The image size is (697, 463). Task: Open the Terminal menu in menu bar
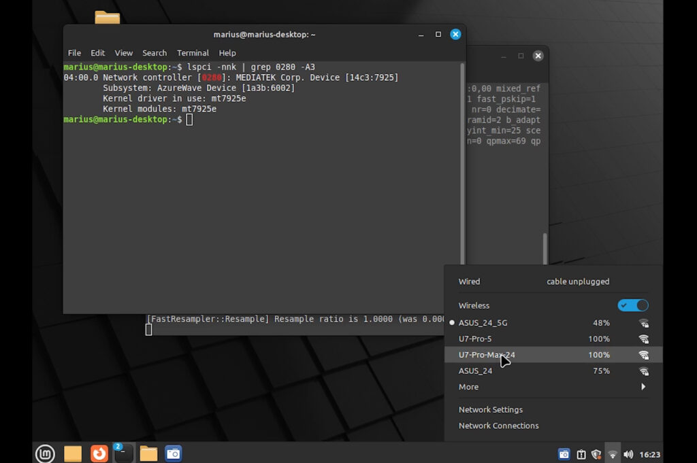pos(193,53)
